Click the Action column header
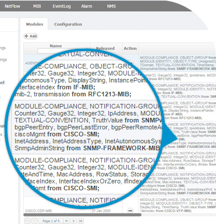Viewport: 216px width, 224px height. pyautogui.click(x=130, y=48)
